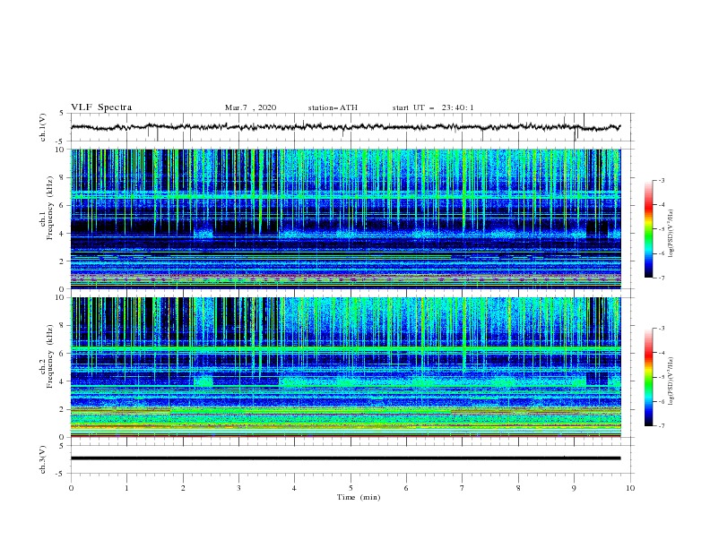Image resolution: width=710 pixels, height=548 pixels.
Task: Click the 'station=ATH' label
Action: (x=333, y=107)
